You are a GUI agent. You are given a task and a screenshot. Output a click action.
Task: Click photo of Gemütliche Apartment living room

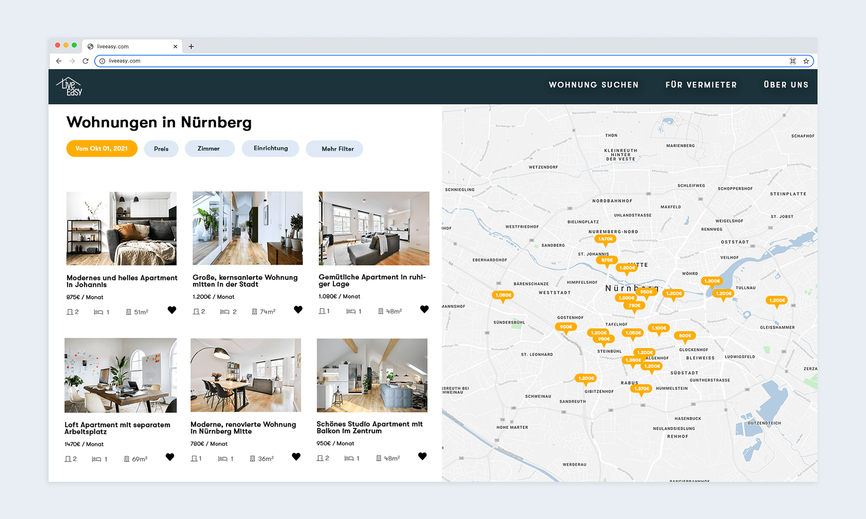[374, 228]
